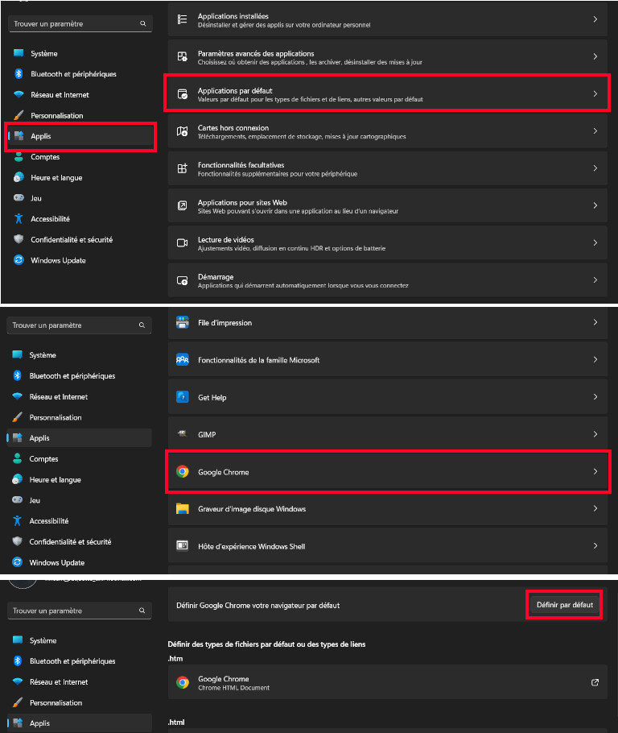The image size is (618, 733).
Task: Open the .htm file association in external window
Action: (595, 681)
